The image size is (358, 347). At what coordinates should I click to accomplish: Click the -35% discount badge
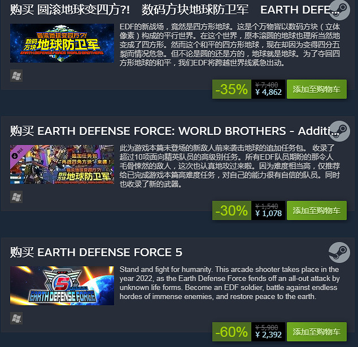point(232,89)
